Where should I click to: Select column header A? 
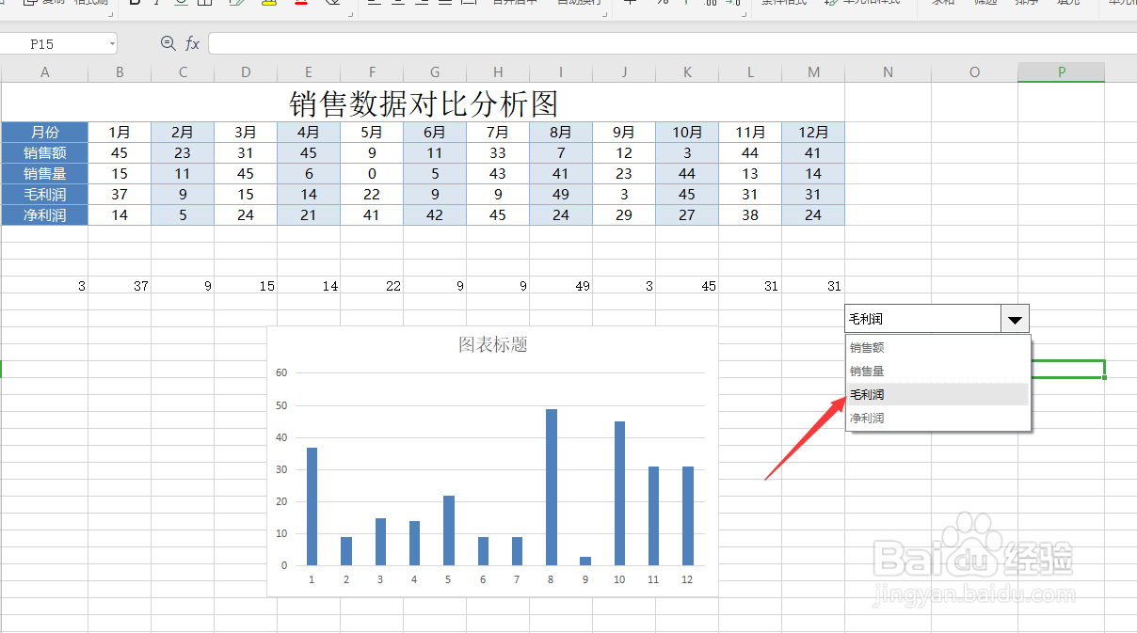tap(44, 72)
